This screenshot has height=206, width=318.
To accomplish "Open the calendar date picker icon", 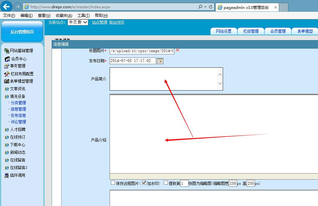I will tap(160, 61).
